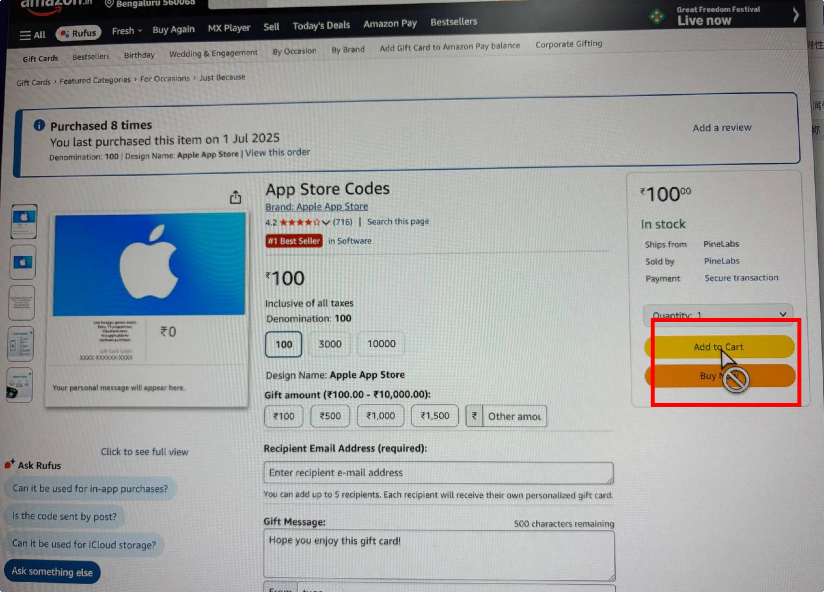
Task: Click the Buy Now button
Action: tap(720, 376)
